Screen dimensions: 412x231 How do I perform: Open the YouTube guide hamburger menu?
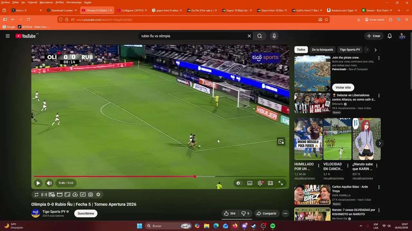[8, 36]
